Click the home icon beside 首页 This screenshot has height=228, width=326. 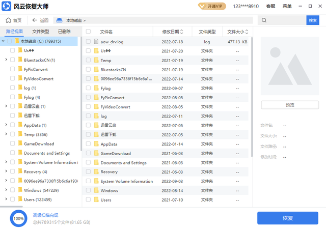8,20
